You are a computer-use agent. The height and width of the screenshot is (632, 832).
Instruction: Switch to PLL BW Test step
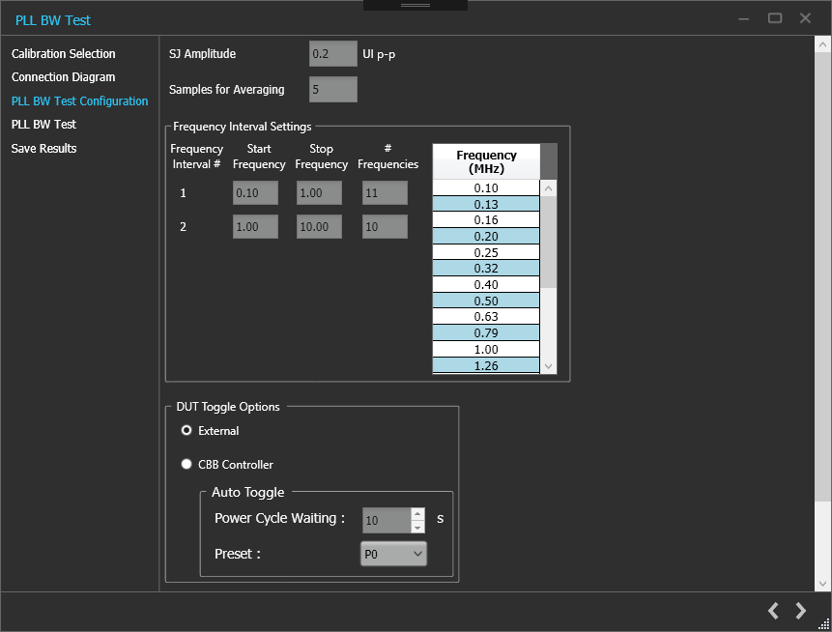click(x=43, y=125)
